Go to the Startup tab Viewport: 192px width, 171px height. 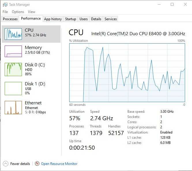pos(70,19)
